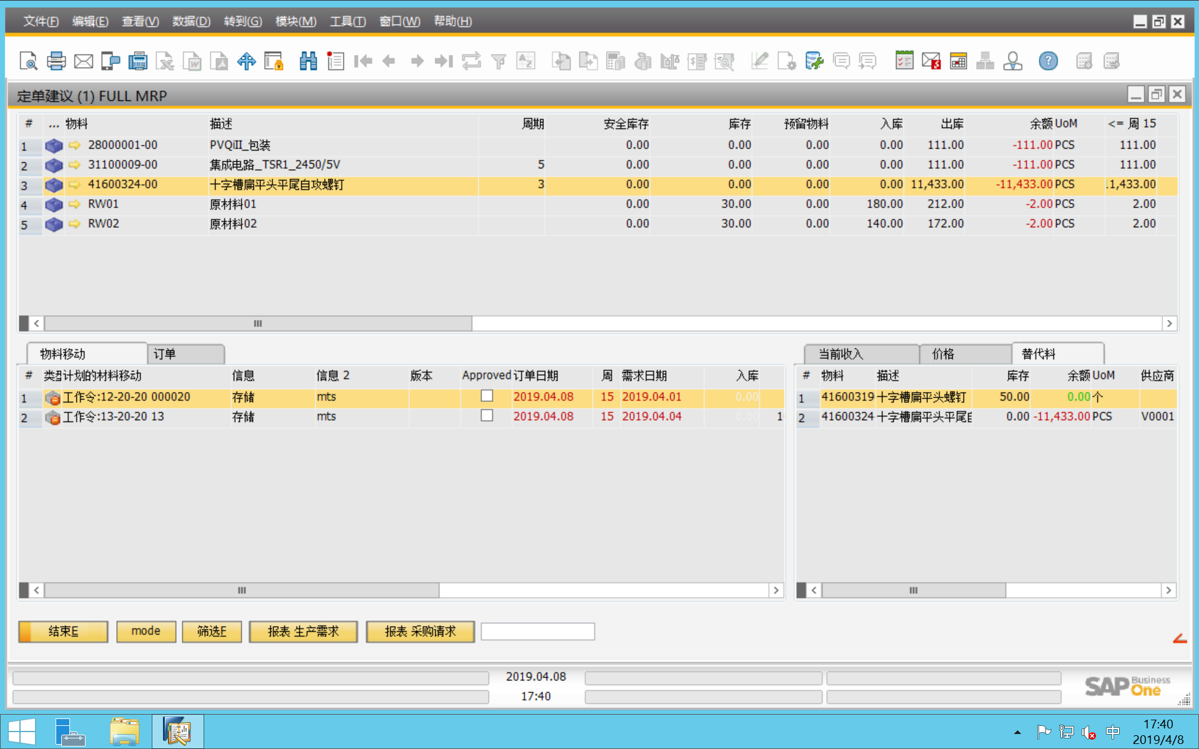Click the Print toolbar icon
Viewport: 1199px width, 749px height.
56,61
